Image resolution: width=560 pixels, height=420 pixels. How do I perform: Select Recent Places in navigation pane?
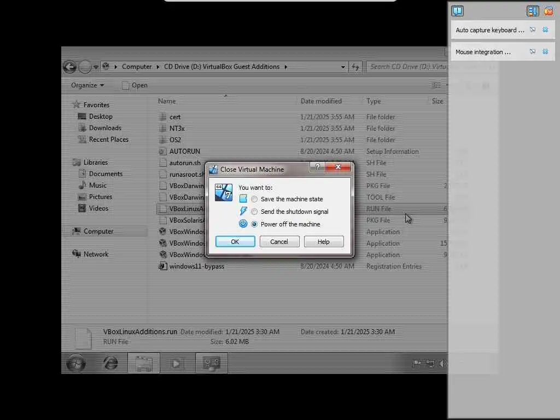[103, 139]
